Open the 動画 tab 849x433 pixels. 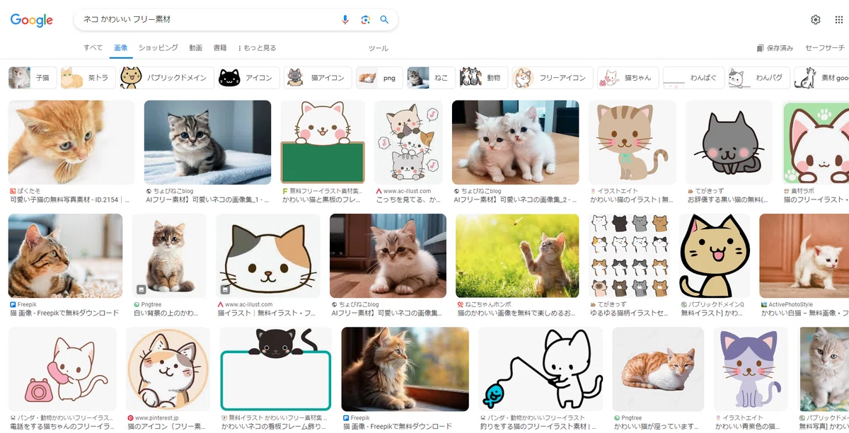click(x=196, y=48)
